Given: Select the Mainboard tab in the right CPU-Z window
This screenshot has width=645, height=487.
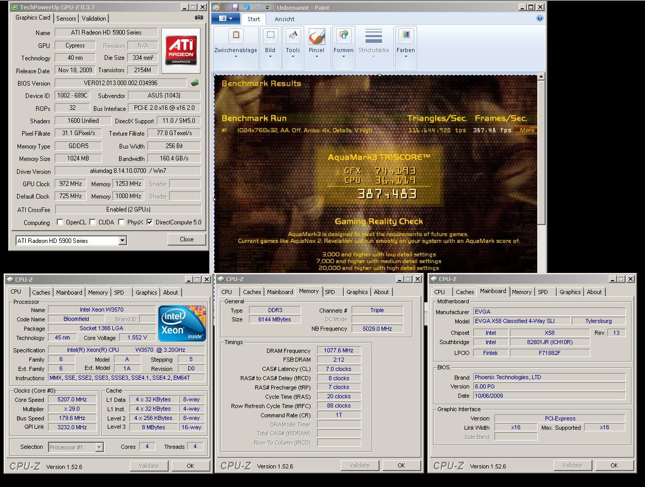Looking at the screenshot, I should (x=493, y=291).
